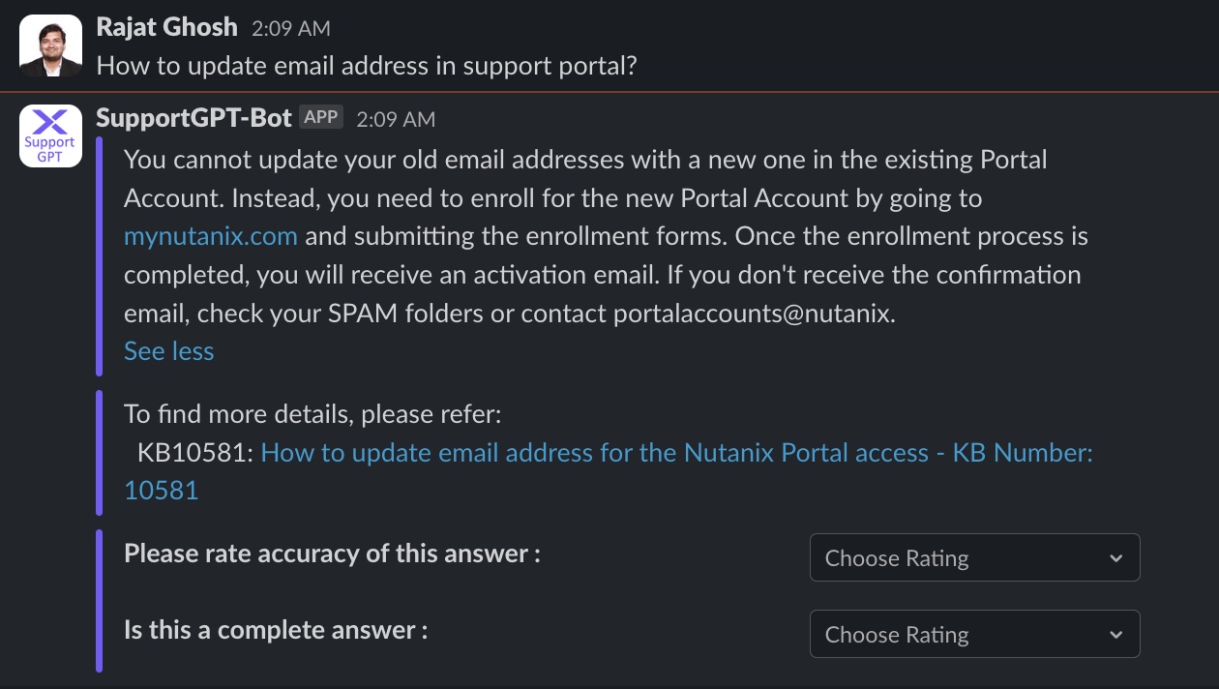Click the portalaccounts@nutanix contact text
1219x689 pixels.
[x=755, y=314]
